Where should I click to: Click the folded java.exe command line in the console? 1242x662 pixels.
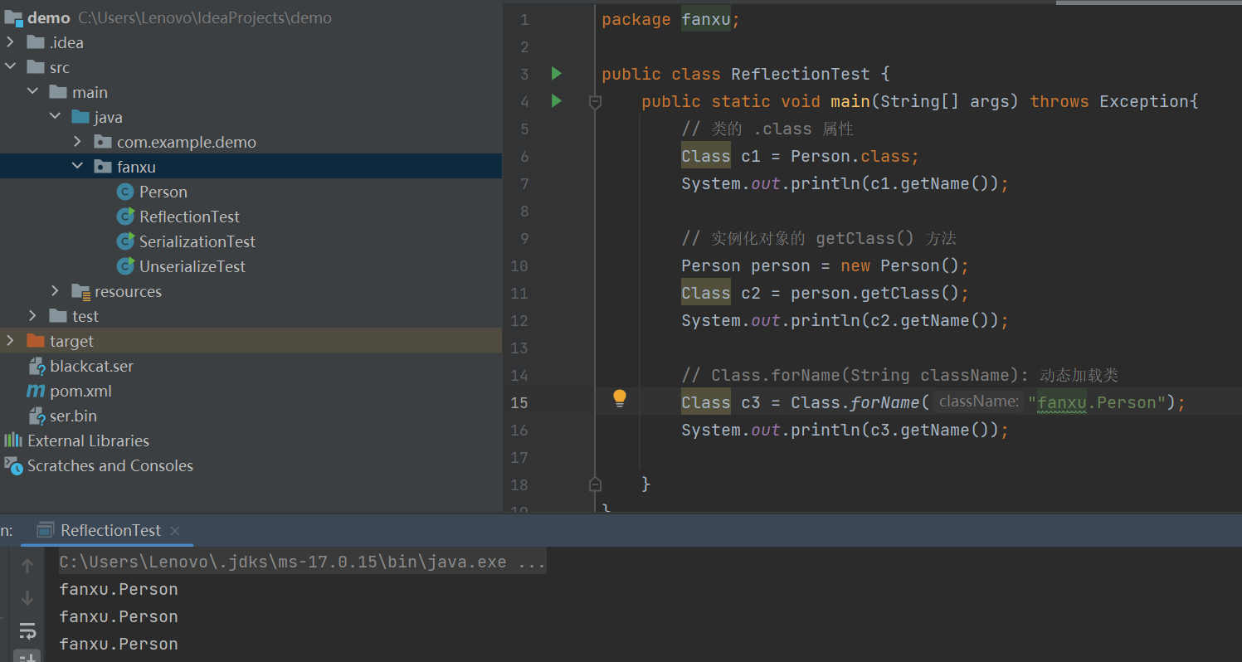[303, 562]
